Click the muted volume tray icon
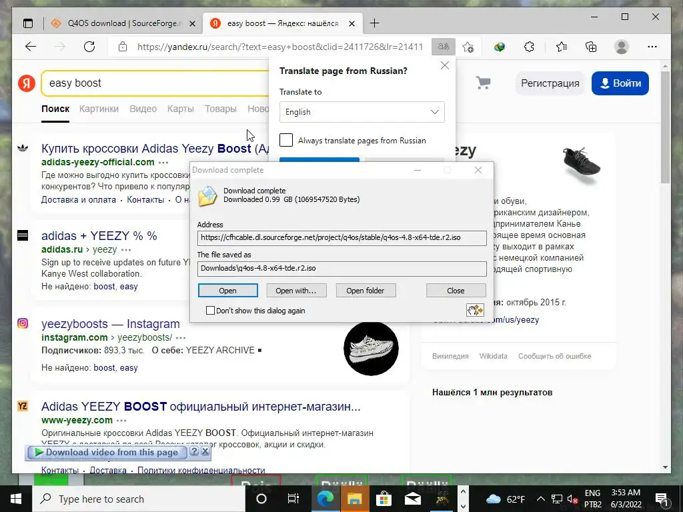 [x=572, y=499]
